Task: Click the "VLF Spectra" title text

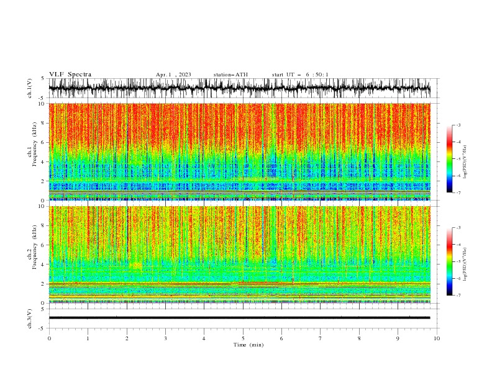Action: tap(70, 75)
